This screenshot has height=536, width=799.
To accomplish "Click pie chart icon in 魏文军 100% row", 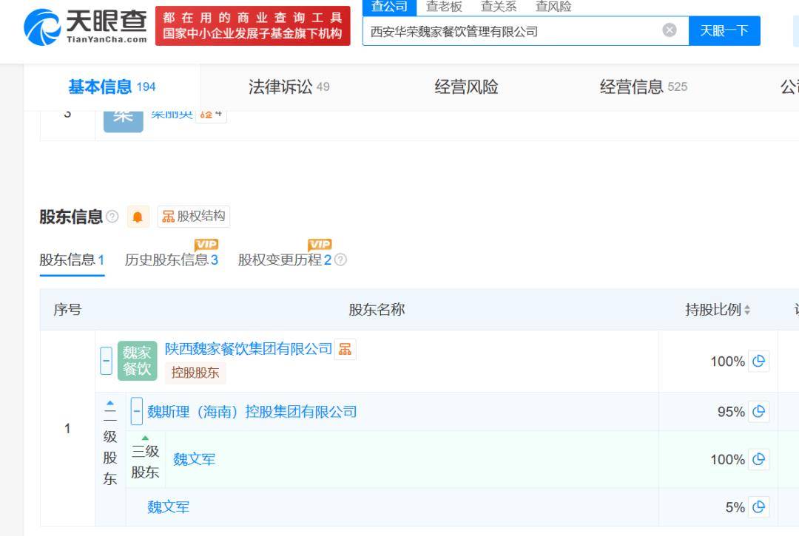I will pyautogui.click(x=758, y=459).
